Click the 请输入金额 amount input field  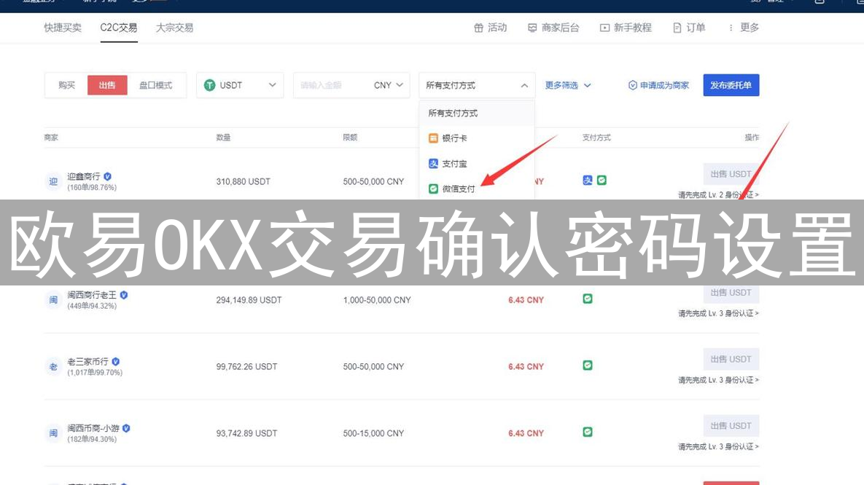[330, 85]
